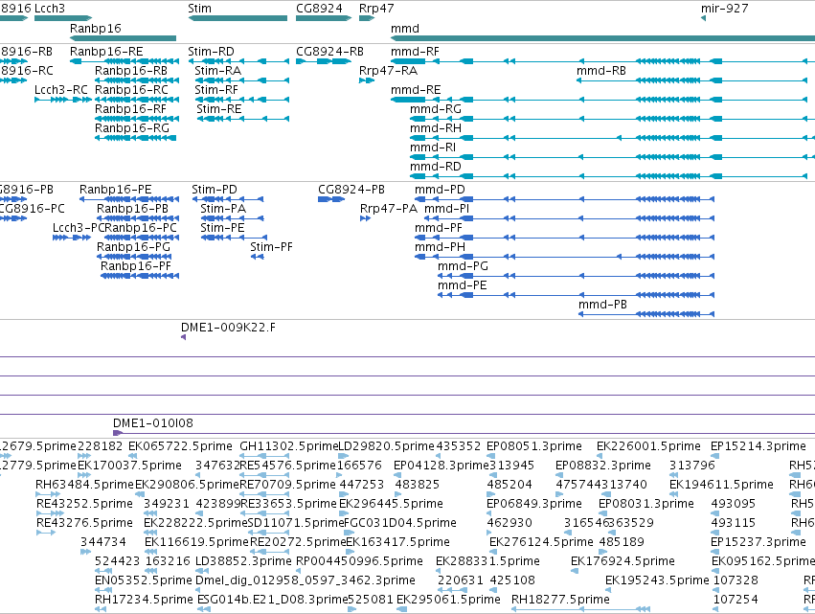Viewport: 815px width, 614px height.
Task: Click transcript label mmd-RG
Action: pos(436,109)
